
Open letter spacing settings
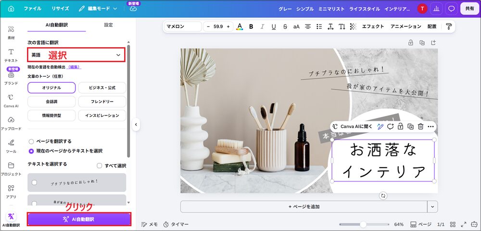[330, 26]
